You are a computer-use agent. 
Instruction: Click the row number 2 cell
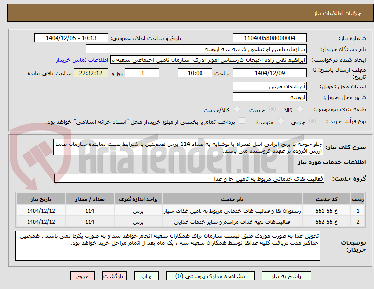coord(358,222)
